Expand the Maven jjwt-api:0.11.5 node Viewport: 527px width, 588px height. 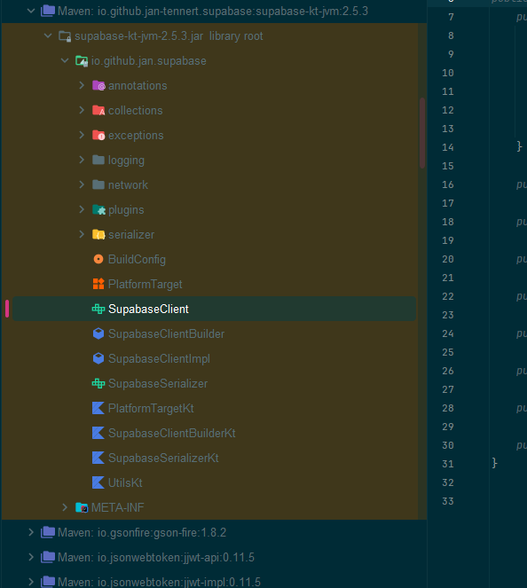[31, 557]
